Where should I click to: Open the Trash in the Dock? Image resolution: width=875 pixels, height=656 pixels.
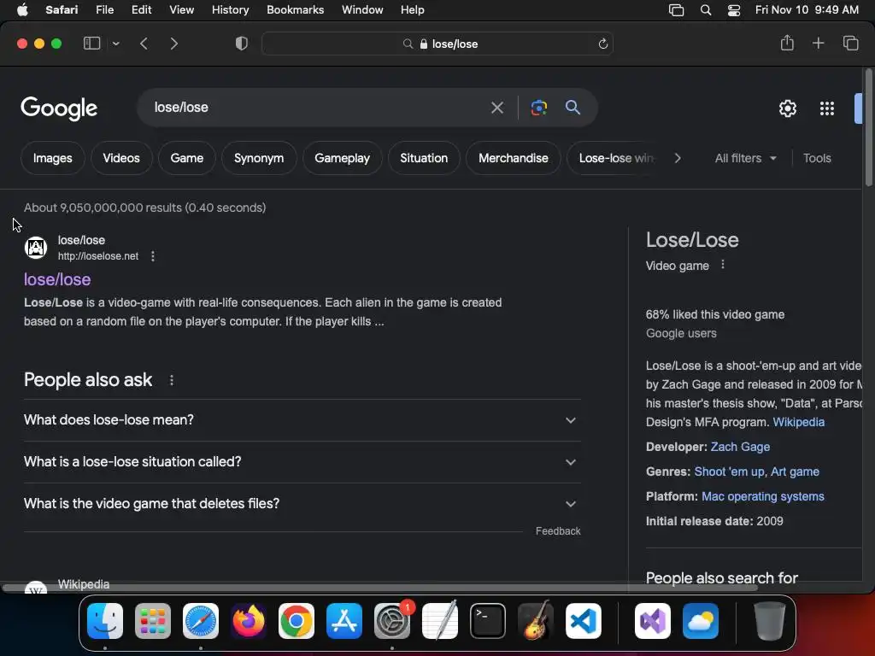tap(770, 621)
